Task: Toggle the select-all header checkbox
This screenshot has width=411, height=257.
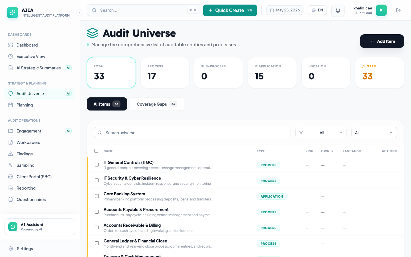Action: pos(96,151)
